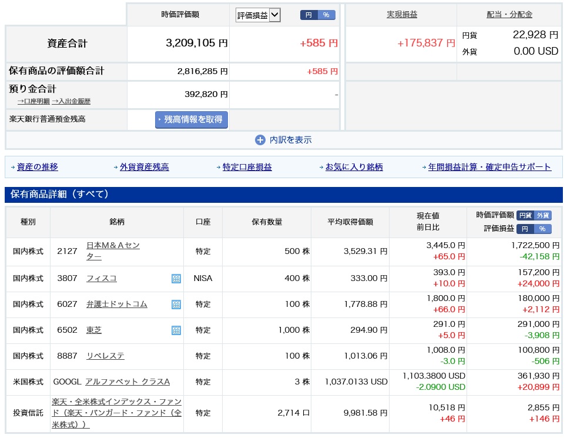Click the 実現損益 header link
This screenshot has height=438, width=567.
[x=402, y=15]
